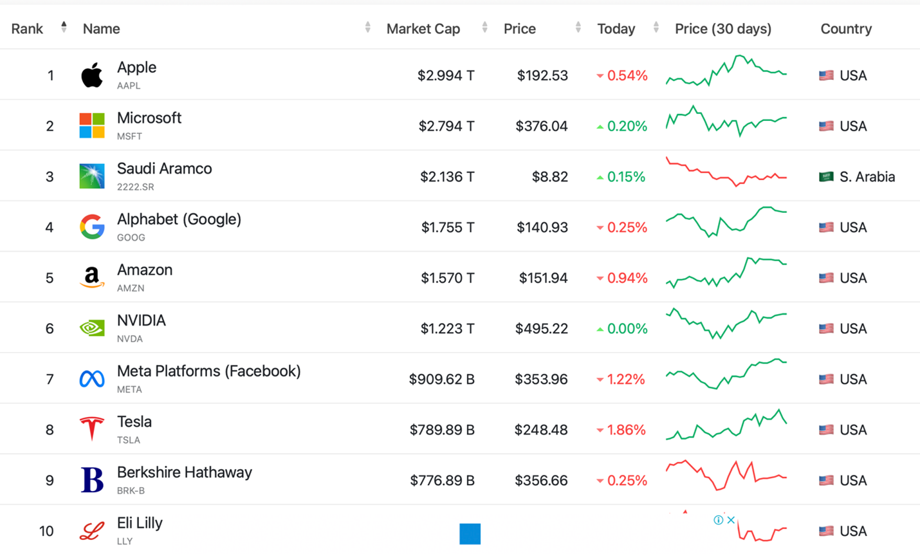Click the Berkshire Hathaway "B" logo
Viewport: 920px width, 554px height.
[x=92, y=479]
